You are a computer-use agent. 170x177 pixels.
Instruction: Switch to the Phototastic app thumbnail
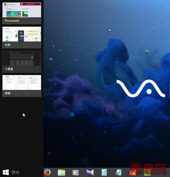point(22,13)
